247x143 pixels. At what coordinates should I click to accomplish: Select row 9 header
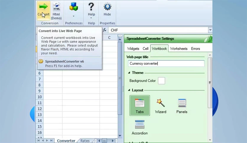(40, 91)
